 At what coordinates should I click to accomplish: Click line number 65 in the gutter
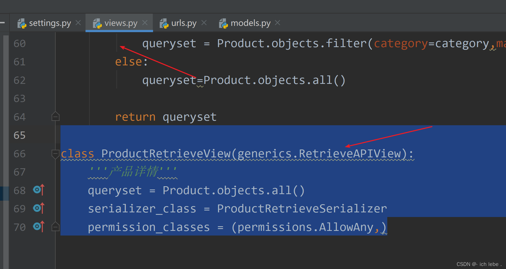(x=20, y=135)
